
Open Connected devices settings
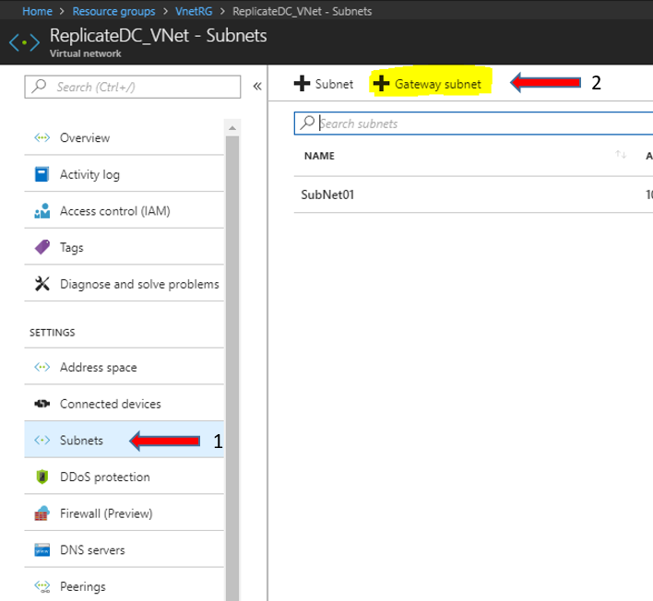pos(125,404)
